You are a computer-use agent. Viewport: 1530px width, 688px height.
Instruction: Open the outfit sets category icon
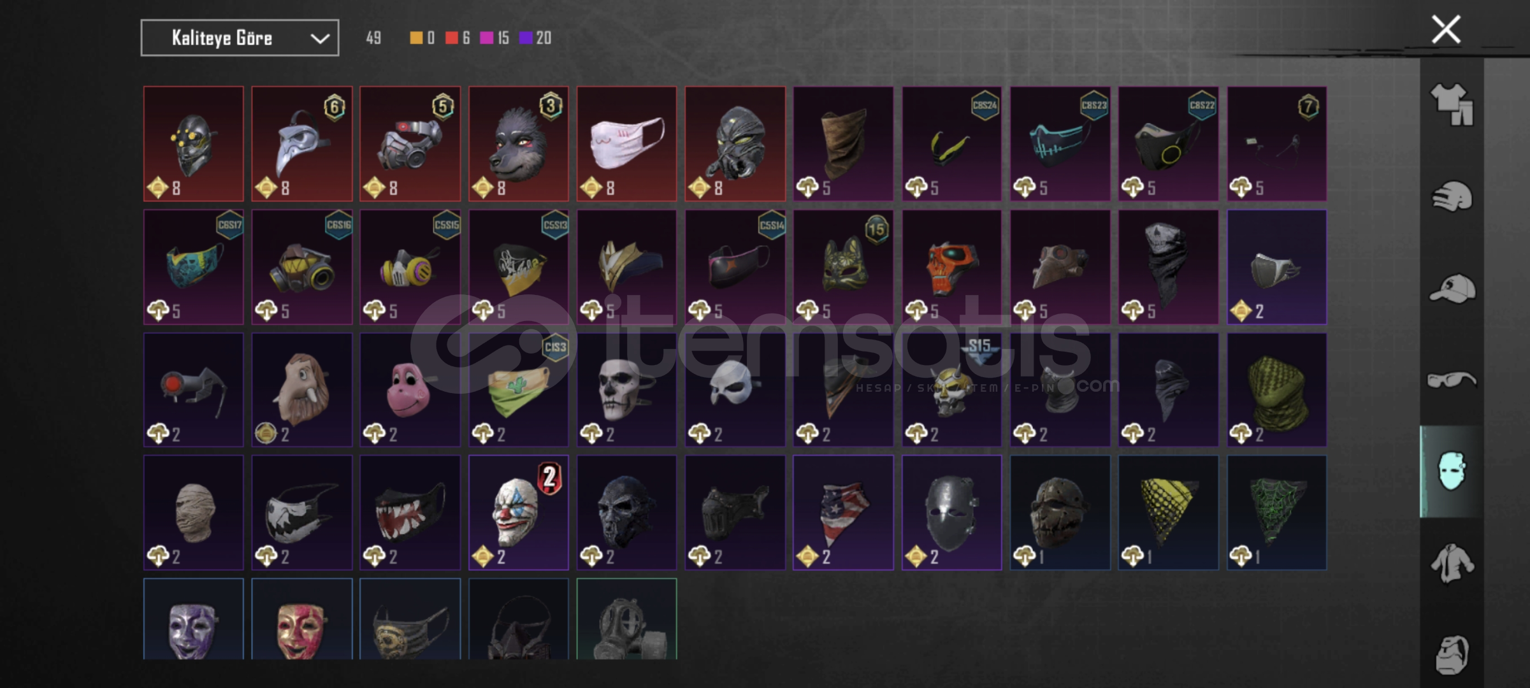click(1452, 104)
